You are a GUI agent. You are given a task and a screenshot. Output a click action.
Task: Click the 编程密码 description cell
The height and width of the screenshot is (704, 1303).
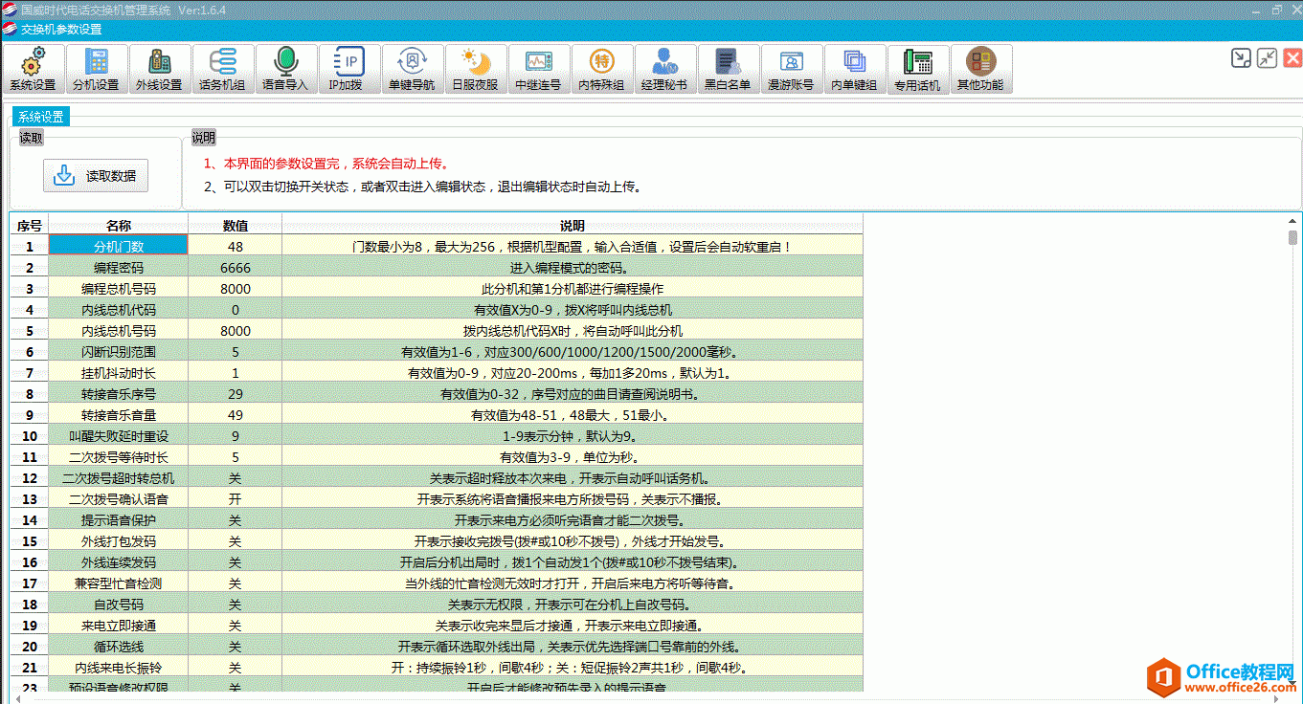click(x=573, y=268)
